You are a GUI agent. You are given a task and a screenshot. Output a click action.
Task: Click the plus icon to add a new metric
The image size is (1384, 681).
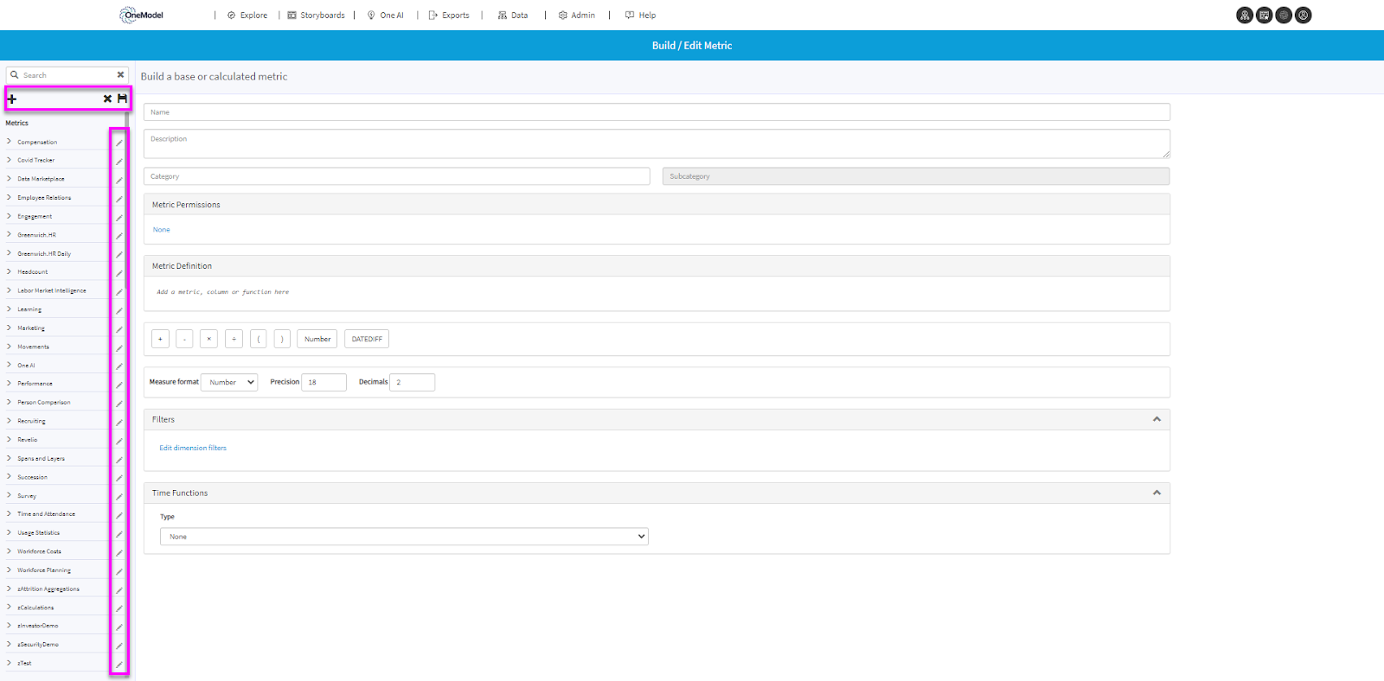pos(12,99)
